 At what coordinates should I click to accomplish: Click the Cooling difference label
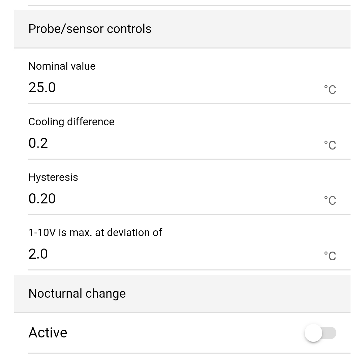[x=71, y=122]
